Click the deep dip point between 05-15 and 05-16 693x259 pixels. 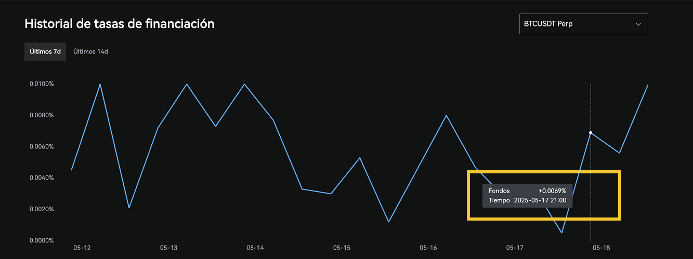click(388, 222)
